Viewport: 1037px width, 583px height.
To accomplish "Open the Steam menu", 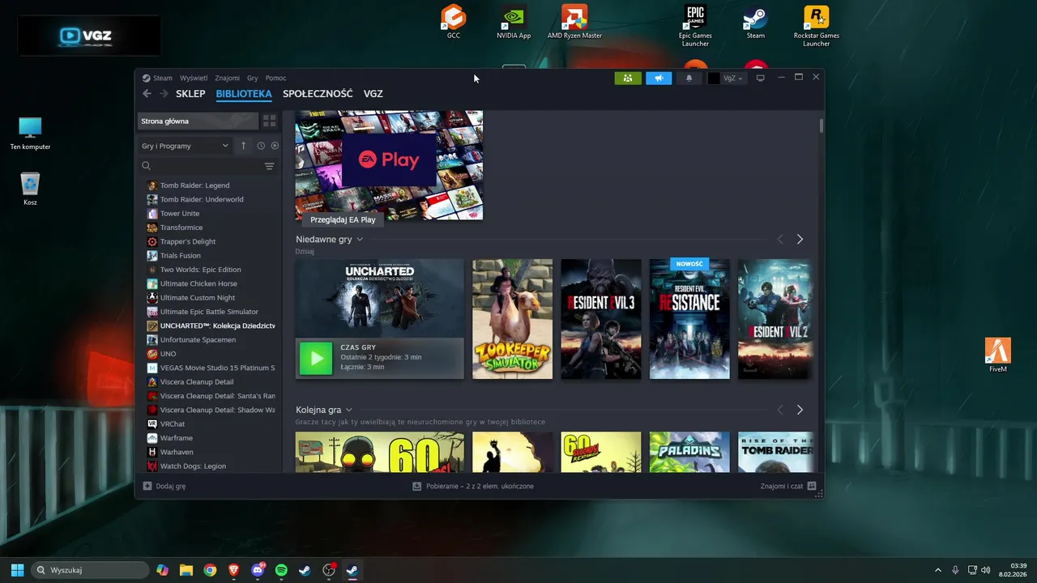I will (x=163, y=79).
